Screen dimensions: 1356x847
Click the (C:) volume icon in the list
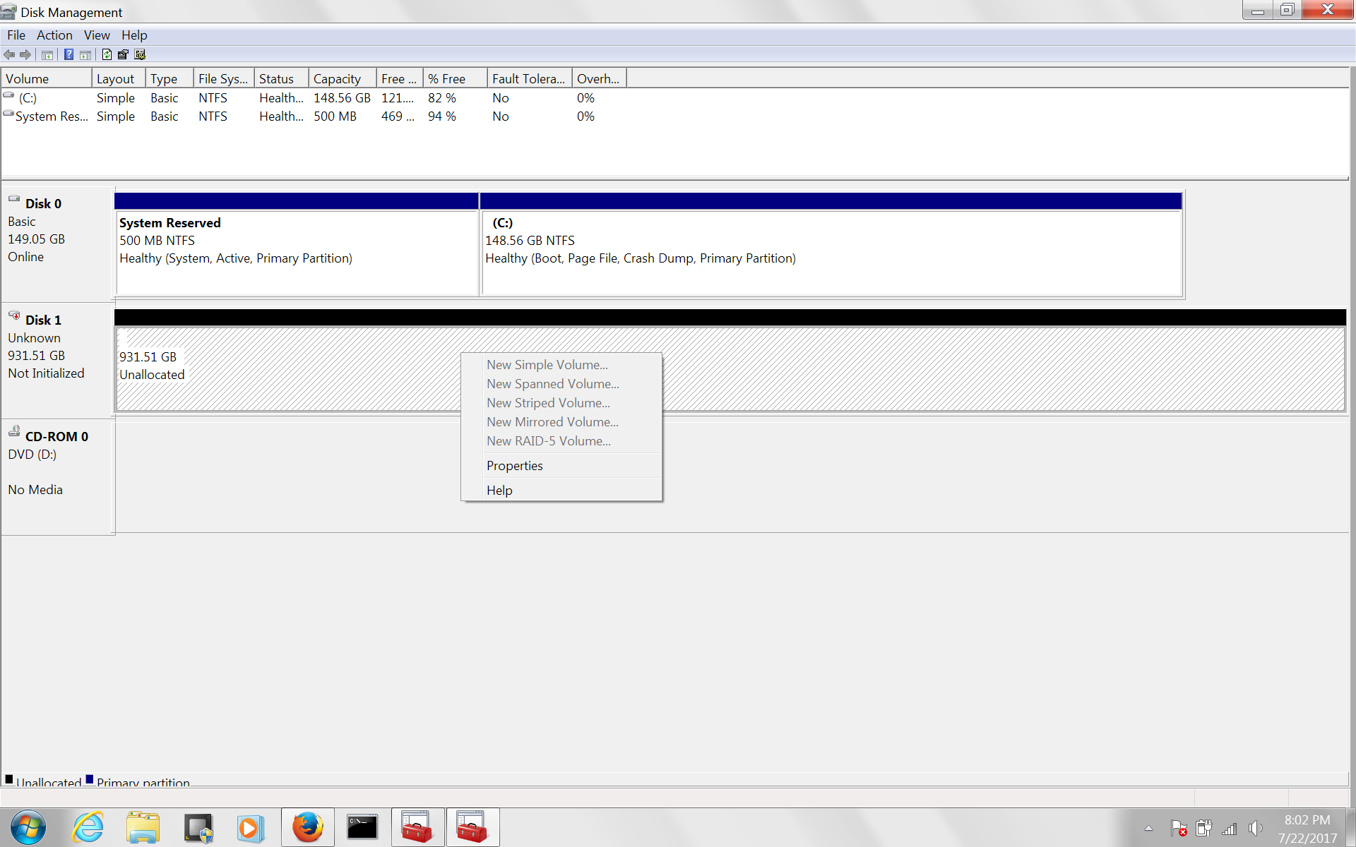coord(8,95)
